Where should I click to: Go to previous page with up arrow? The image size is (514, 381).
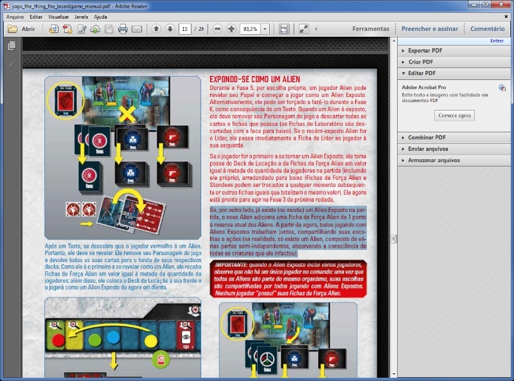tap(156, 29)
